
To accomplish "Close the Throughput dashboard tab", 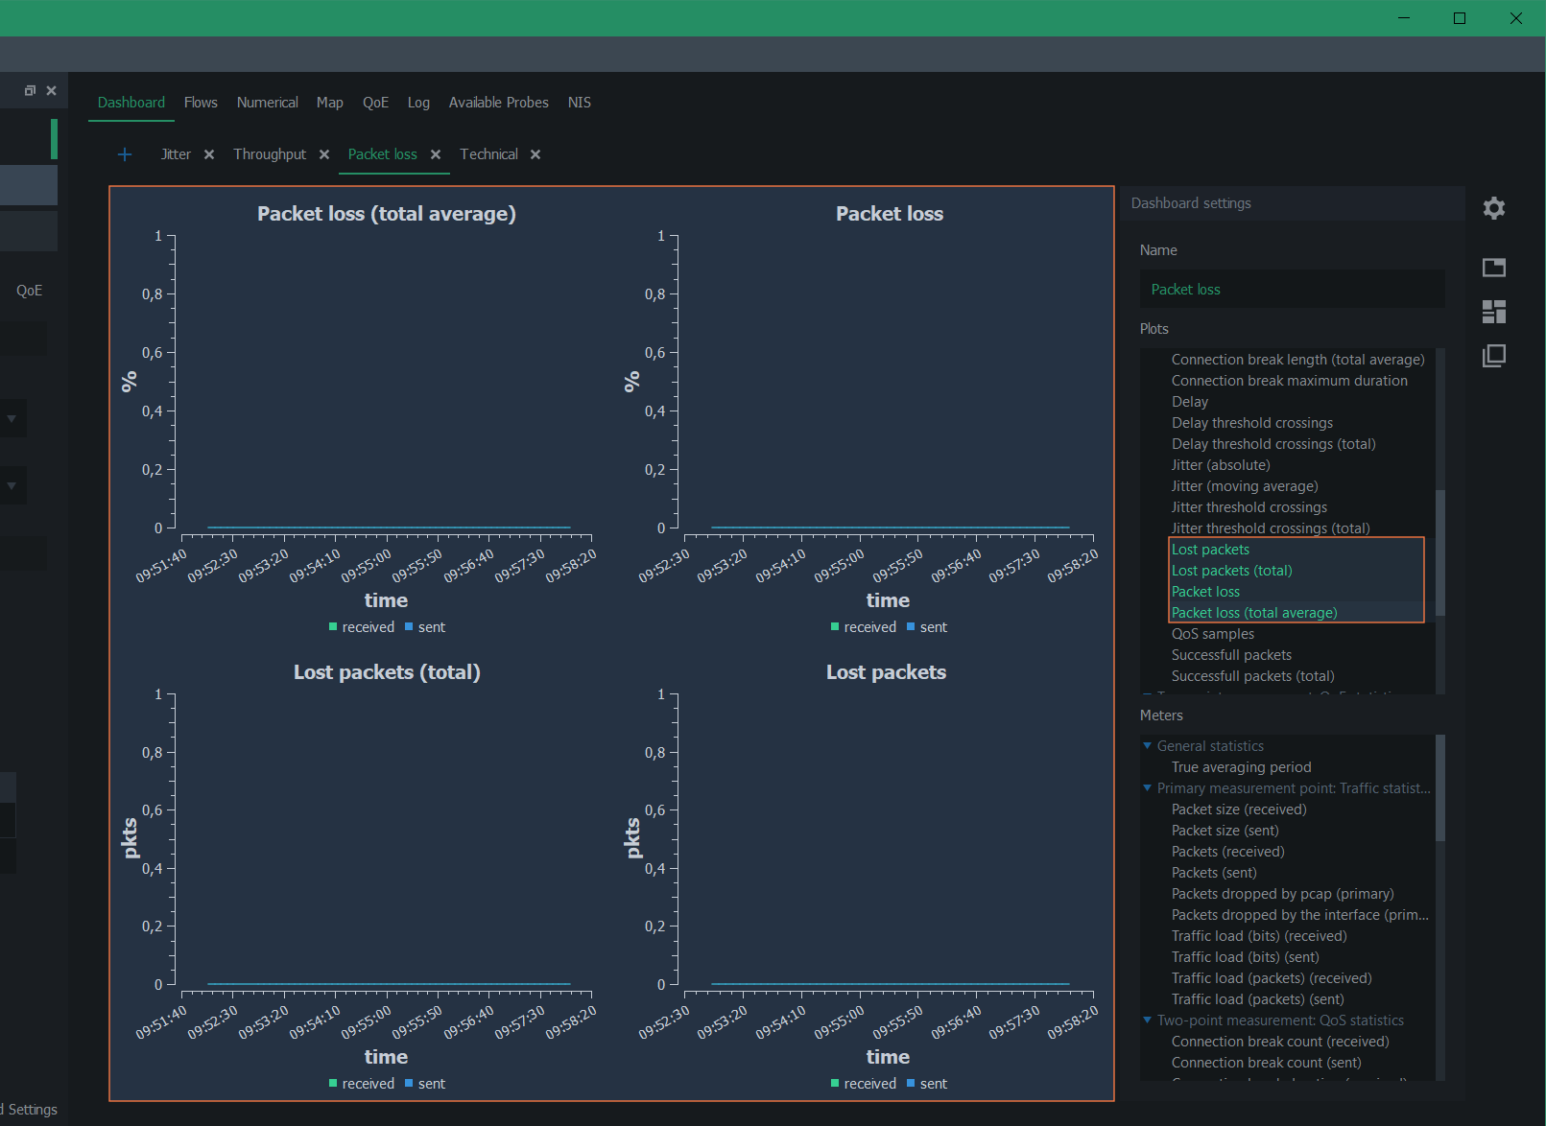I will (x=324, y=154).
